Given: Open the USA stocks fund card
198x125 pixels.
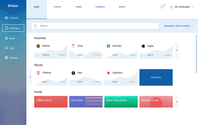Looking at the screenshot, I should click(x=86, y=102).
